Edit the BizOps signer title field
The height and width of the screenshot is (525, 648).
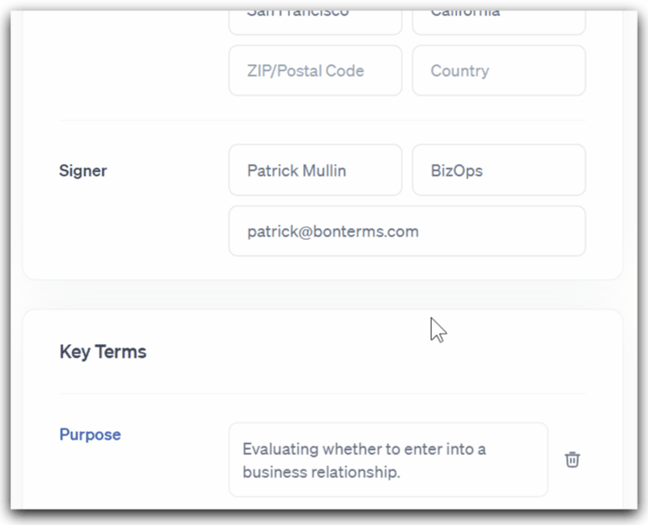(x=499, y=171)
